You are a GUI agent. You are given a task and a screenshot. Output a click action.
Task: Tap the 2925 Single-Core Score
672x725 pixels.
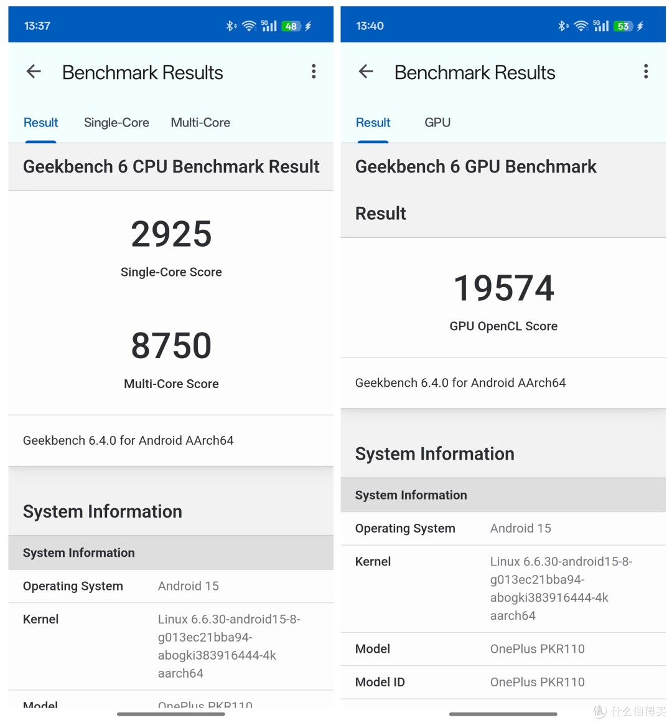[171, 235]
